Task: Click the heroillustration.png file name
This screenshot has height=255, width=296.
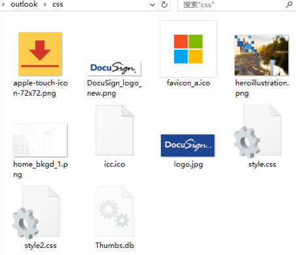Action: (x=262, y=88)
